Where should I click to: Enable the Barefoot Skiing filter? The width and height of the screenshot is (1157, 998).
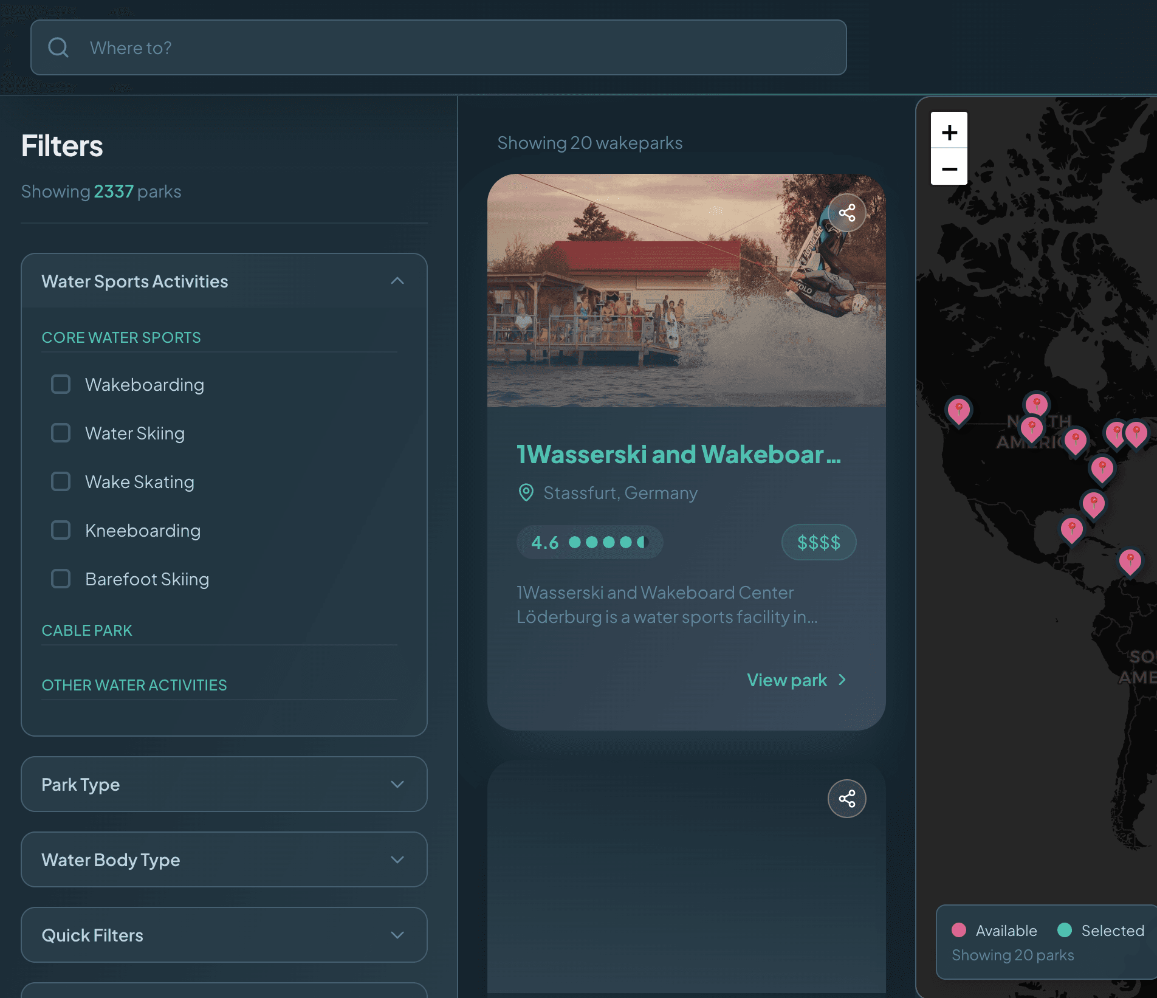(x=60, y=579)
